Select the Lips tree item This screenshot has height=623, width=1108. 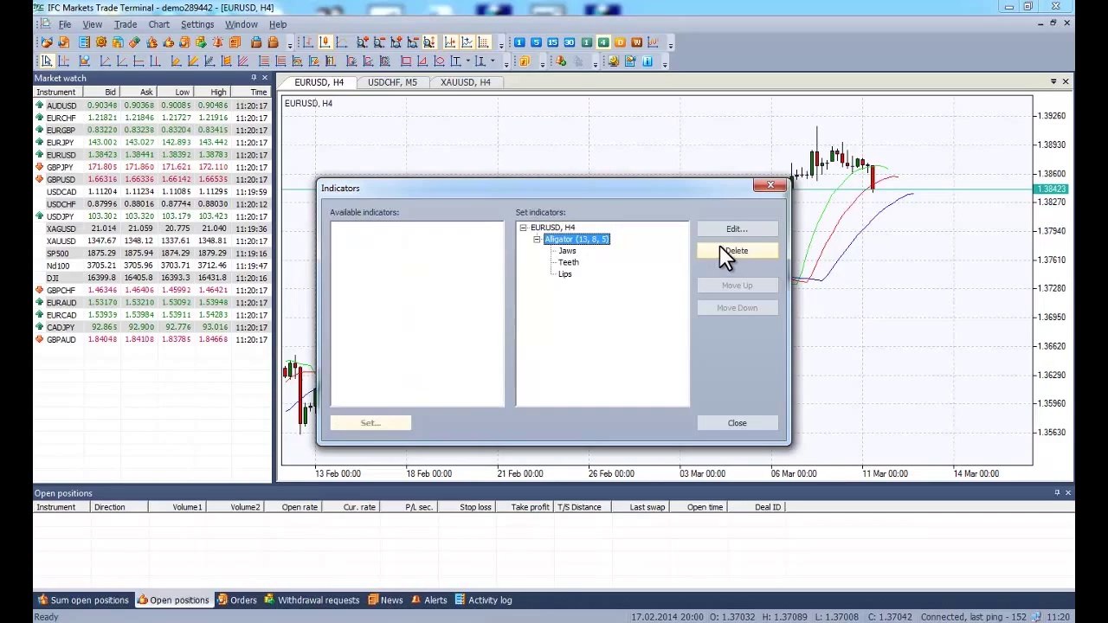tap(565, 273)
